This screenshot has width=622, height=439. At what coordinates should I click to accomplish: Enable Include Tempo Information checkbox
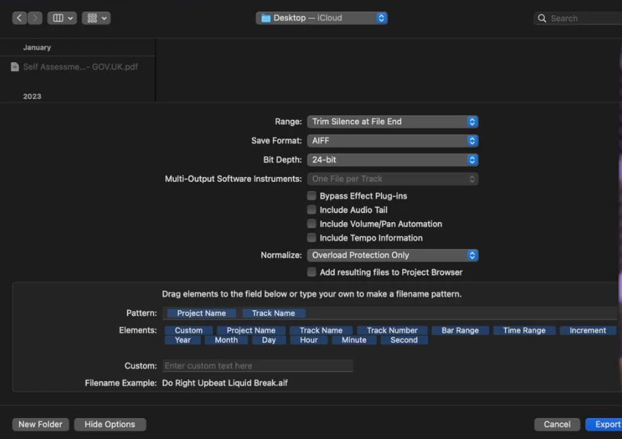click(312, 237)
